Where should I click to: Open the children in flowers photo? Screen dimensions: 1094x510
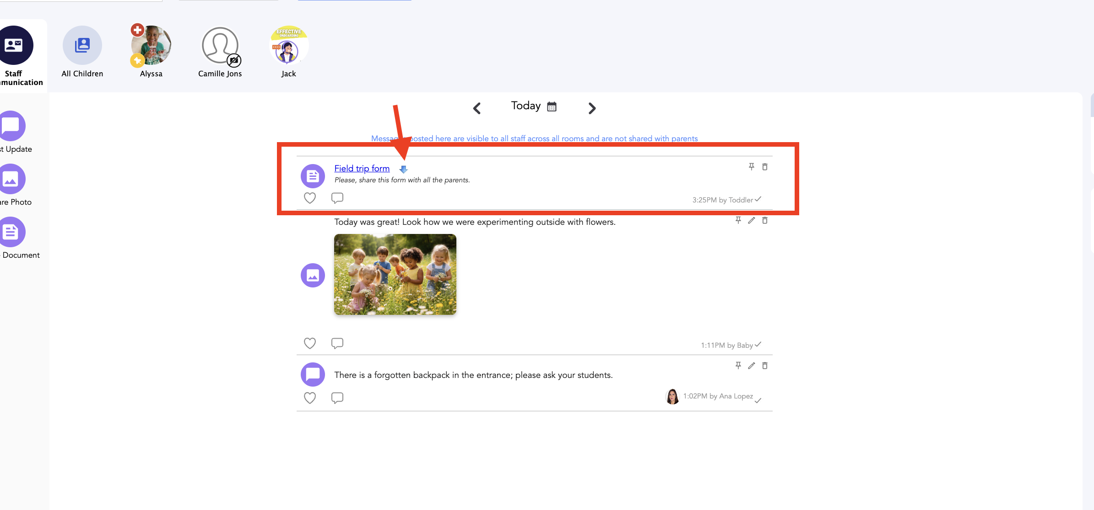pyautogui.click(x=395, y=274)
